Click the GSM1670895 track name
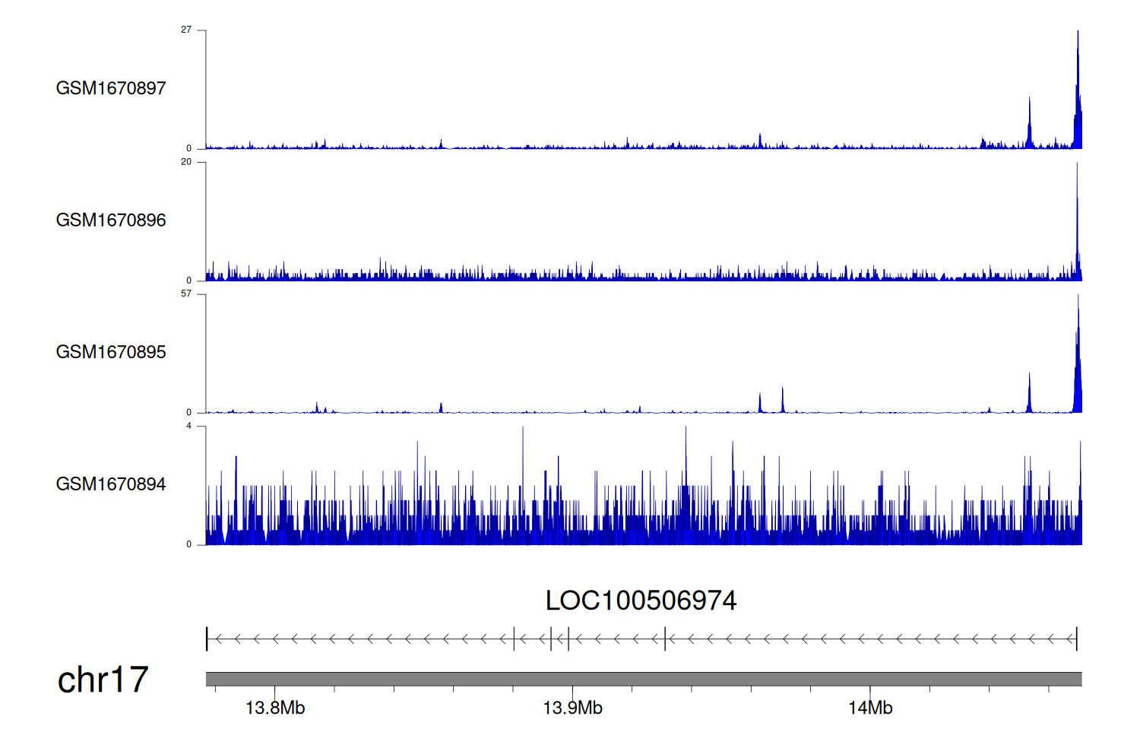The image size is (1140, 745). click(x=111, y=352)
